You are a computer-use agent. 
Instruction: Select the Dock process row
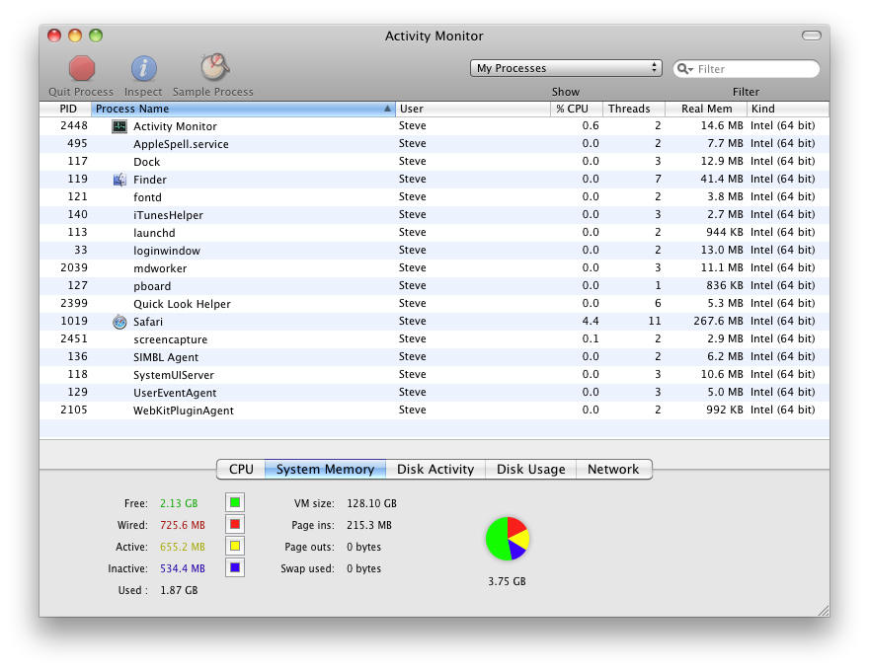[x=434, y=162]
